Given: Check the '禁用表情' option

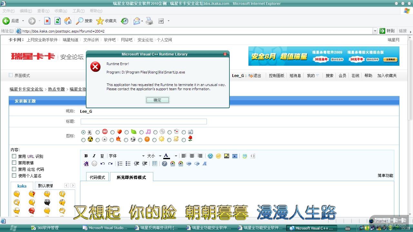Looking at the screenshot, I should [14, 163].
